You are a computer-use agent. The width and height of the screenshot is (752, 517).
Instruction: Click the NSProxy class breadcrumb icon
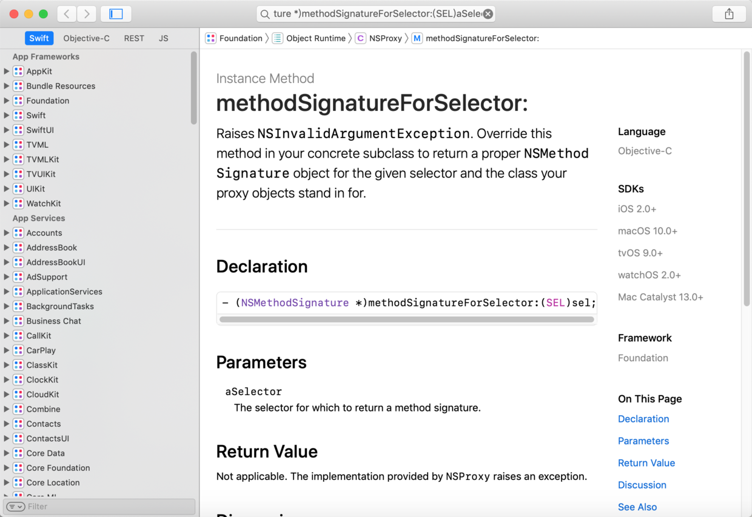(360, 38)
